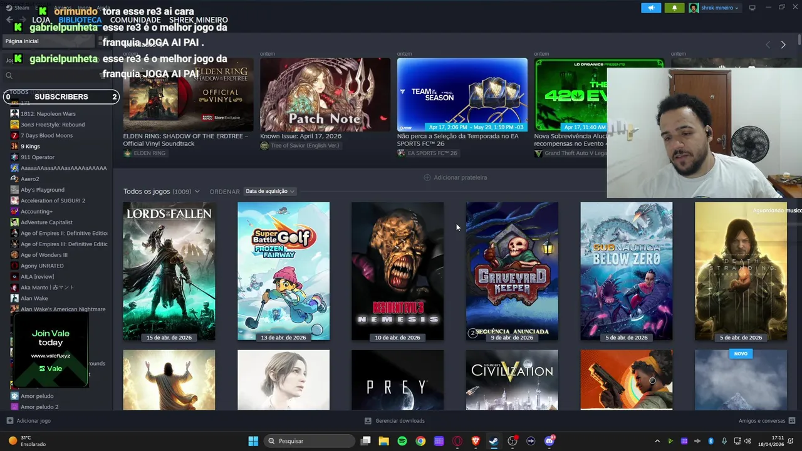The height and width of the screenshot is (451, 802).
Task: Click the library search magnifier icon
Action: (9, 75)
